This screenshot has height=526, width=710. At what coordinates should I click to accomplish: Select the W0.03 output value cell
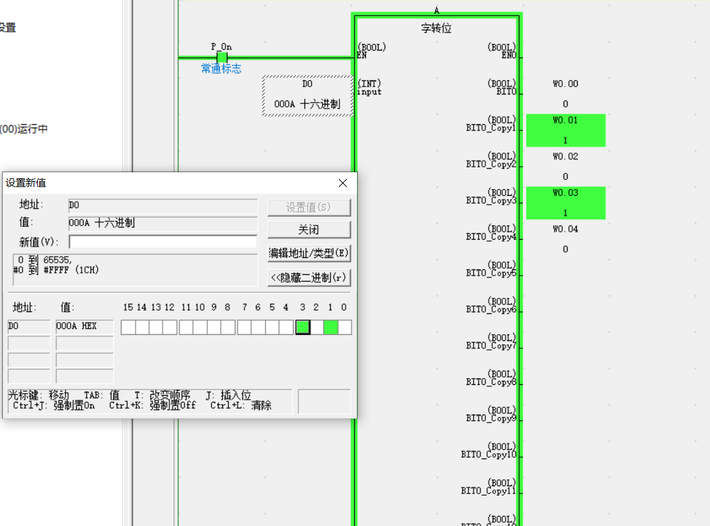[x=566, y=203]
